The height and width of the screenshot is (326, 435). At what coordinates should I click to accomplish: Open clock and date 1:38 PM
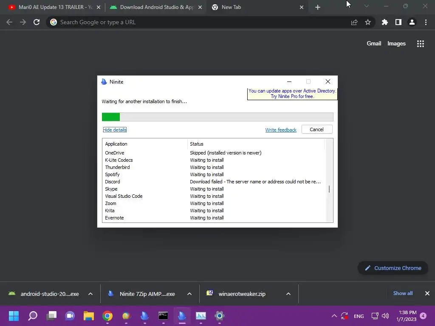(407, 316)
